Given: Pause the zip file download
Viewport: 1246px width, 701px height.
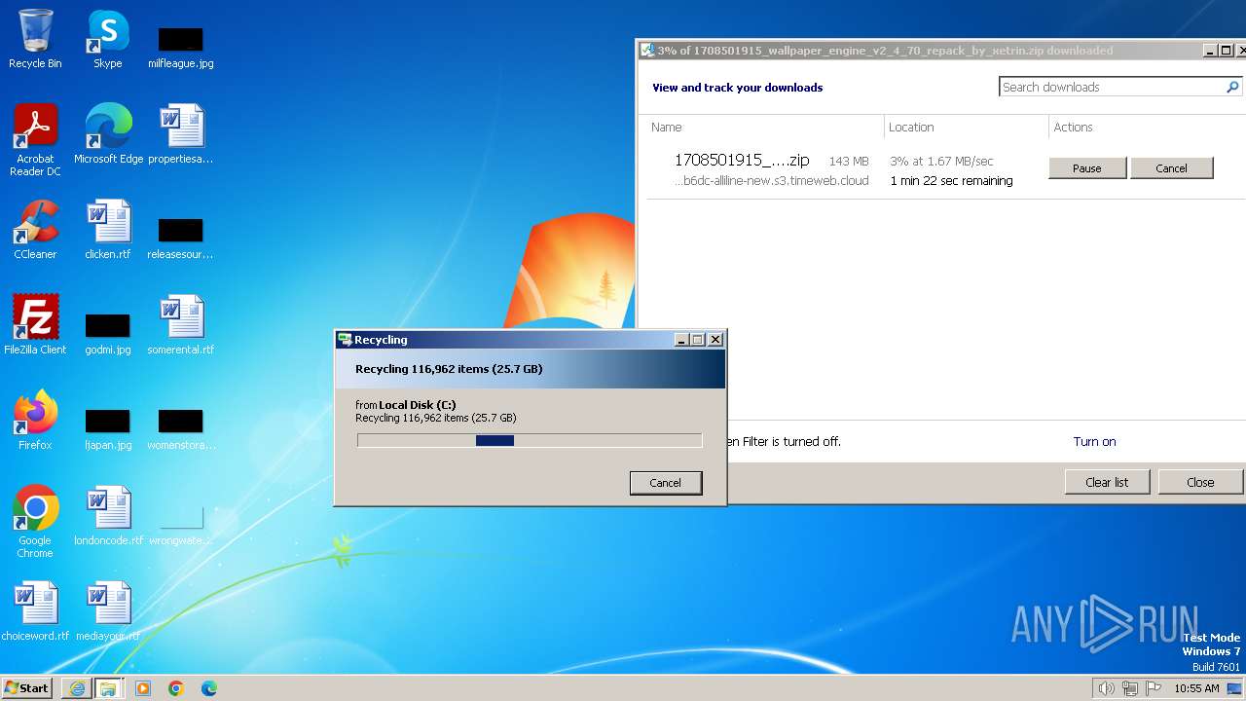Looking at the screenshot, I should [1087, 168].
